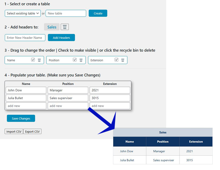Select the Sales table label
The image size is (220, 170).
click(52, 27)
